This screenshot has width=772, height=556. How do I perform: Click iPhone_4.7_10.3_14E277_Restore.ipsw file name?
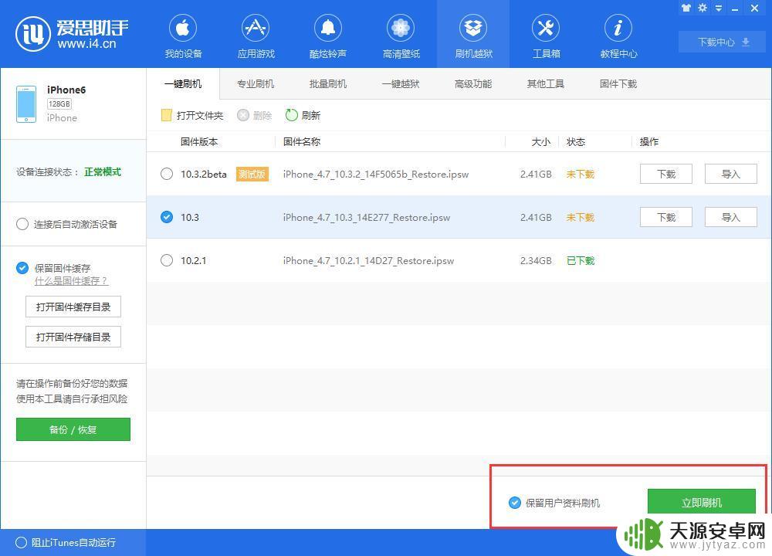tap(366, 217)
